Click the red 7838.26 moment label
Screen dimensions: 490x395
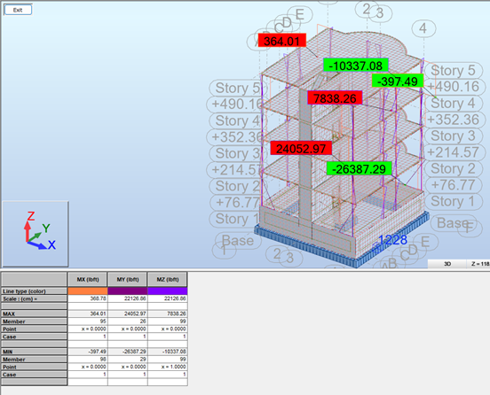tap(335, 98)
